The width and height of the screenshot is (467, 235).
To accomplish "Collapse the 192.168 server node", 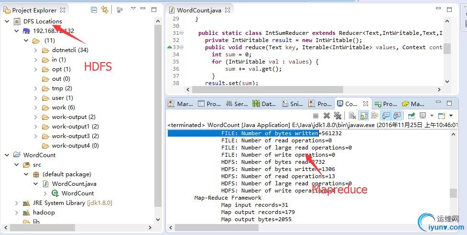I will 17,31.
